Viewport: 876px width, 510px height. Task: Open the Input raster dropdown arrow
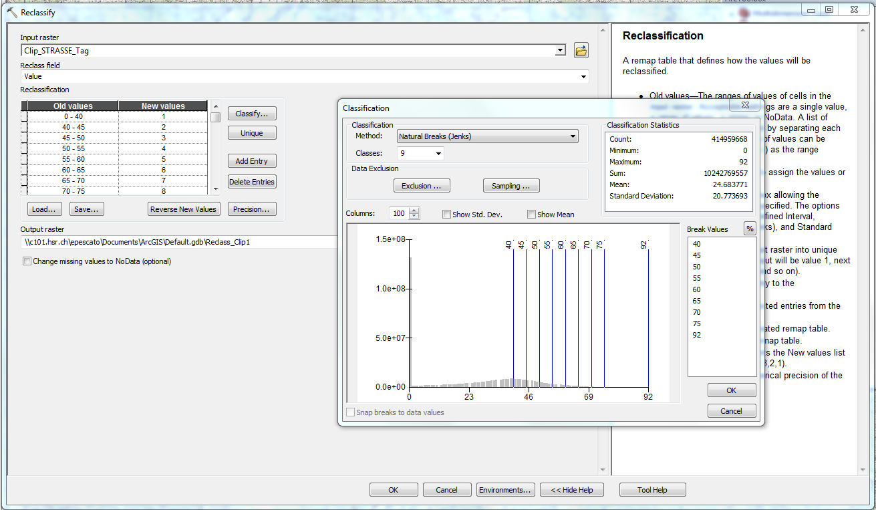point(561,51)
